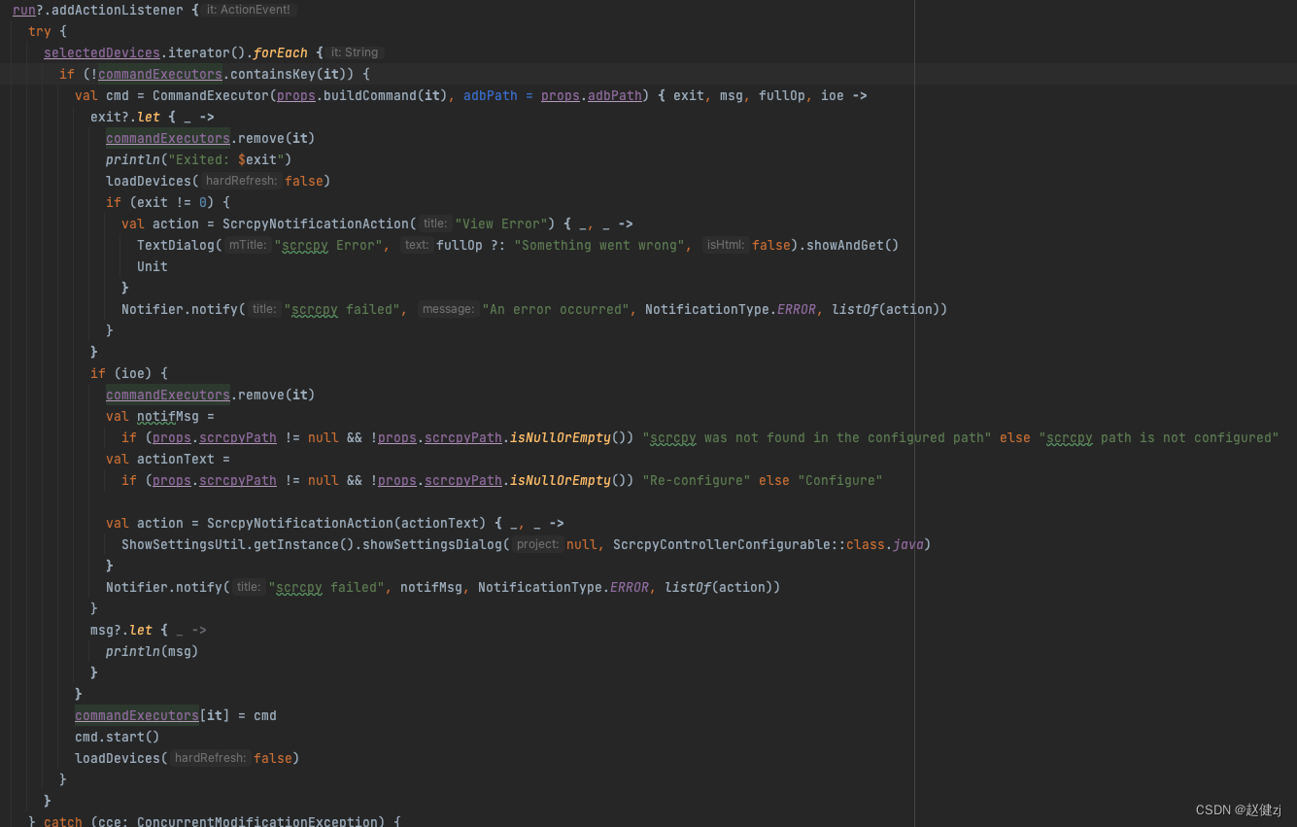This screenshot has height=827, width=1297.
Task: Click the "Something went wrong" string
Action: (599, 245)
